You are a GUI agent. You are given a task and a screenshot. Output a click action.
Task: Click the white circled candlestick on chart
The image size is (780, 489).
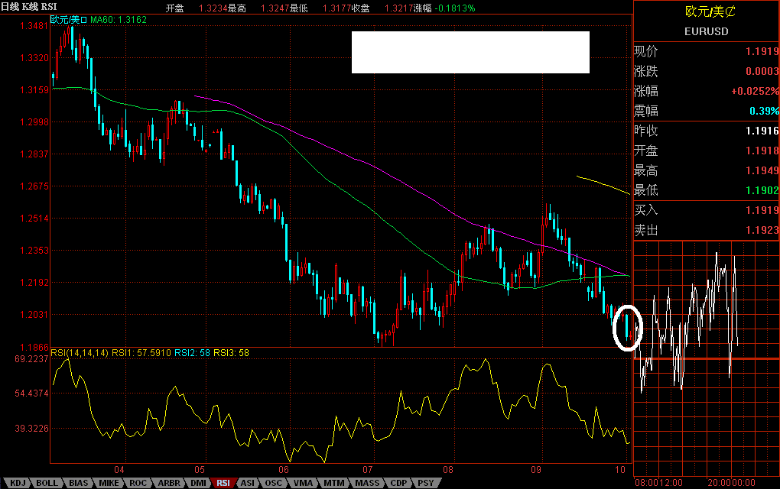point(628,326)
